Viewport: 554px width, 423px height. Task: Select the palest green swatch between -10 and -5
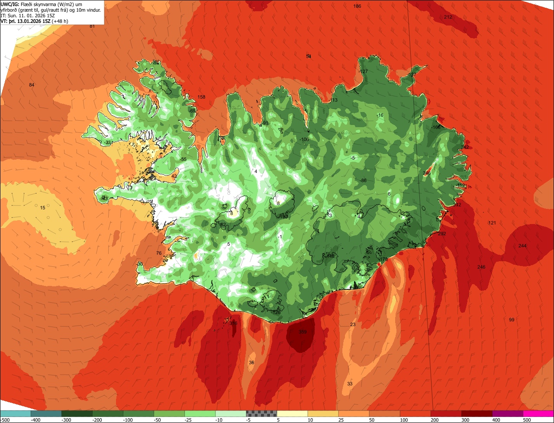pos(231,413)
